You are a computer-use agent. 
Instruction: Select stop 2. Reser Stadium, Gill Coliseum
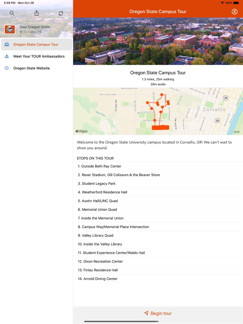coord(159,175)
